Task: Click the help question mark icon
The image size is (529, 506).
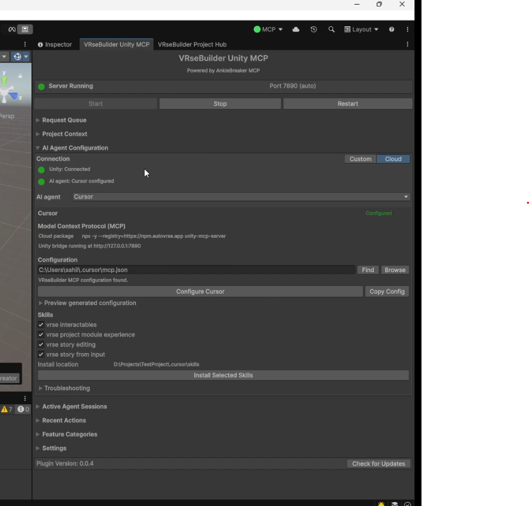Action: [392, 29]
